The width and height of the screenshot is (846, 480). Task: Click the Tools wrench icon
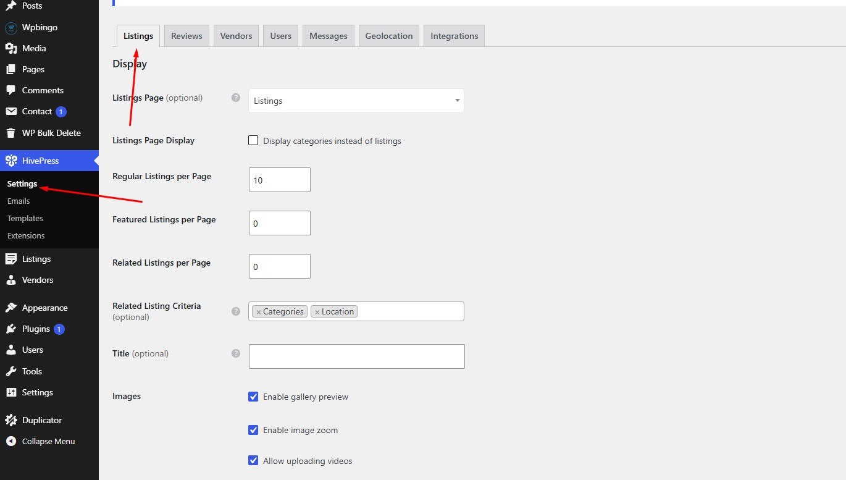(x=10, y=371)
